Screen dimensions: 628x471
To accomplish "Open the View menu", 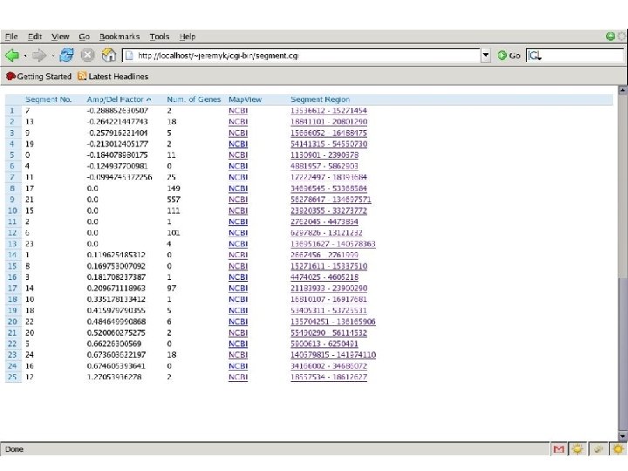I will pyautogui.click(x=60, y=37).
